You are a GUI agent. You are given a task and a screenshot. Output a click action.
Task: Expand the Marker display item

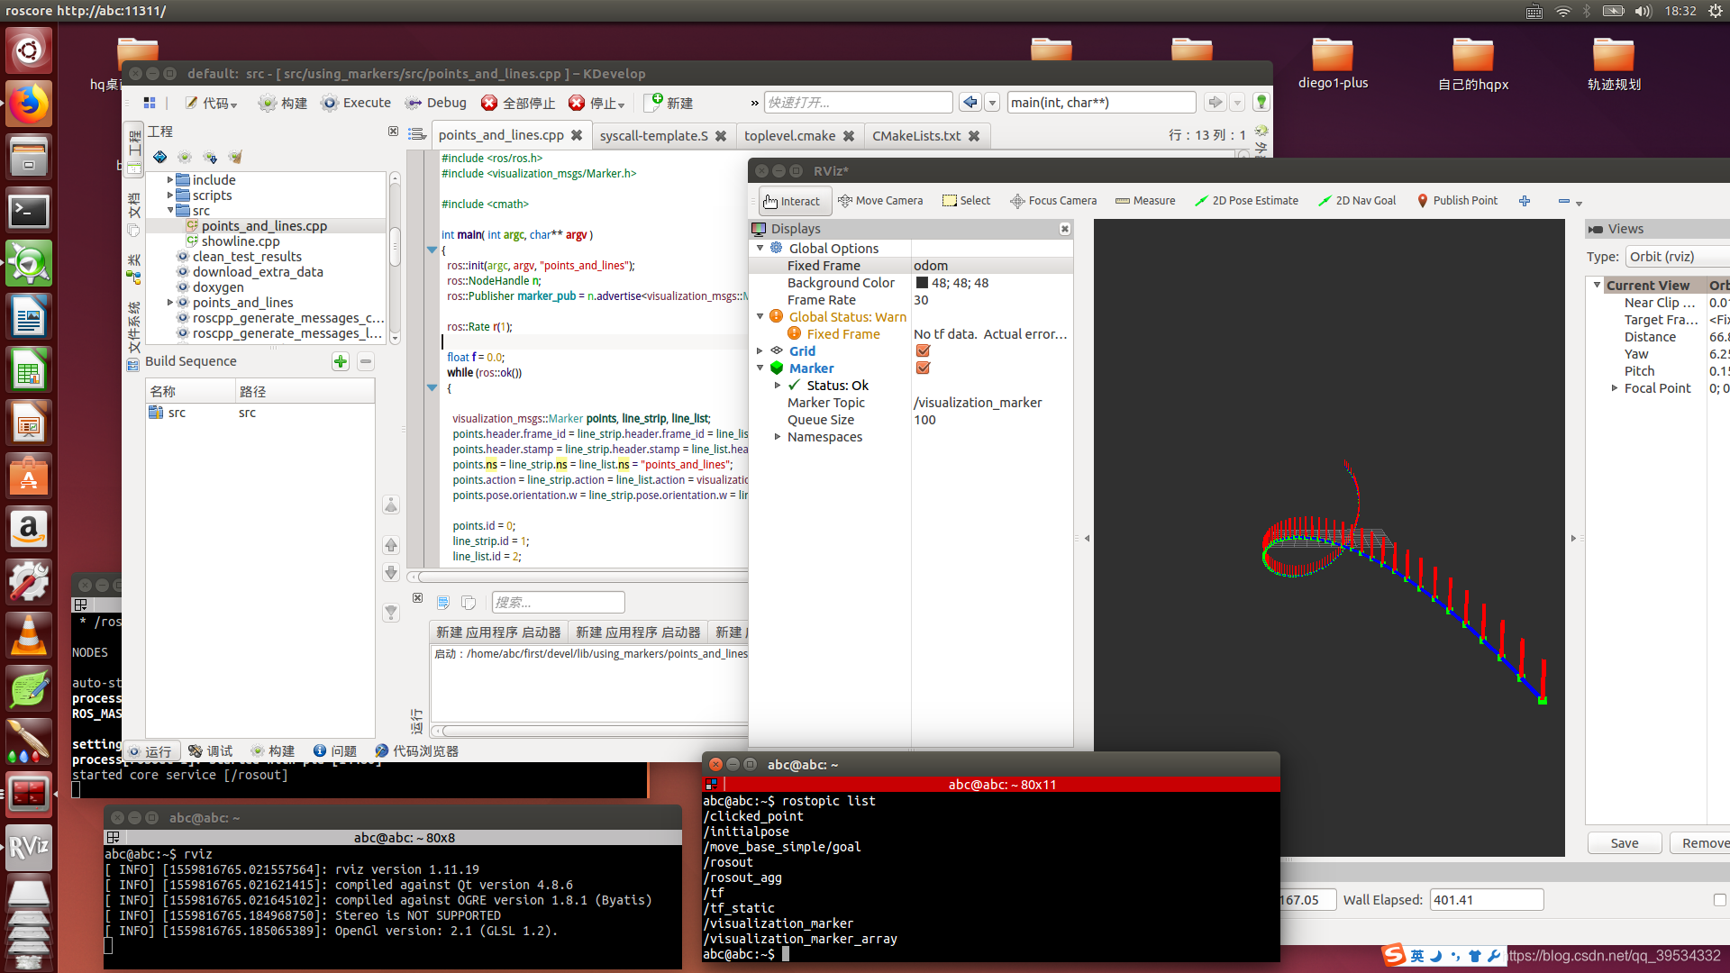pyautogui.click(x=761, y=368)
